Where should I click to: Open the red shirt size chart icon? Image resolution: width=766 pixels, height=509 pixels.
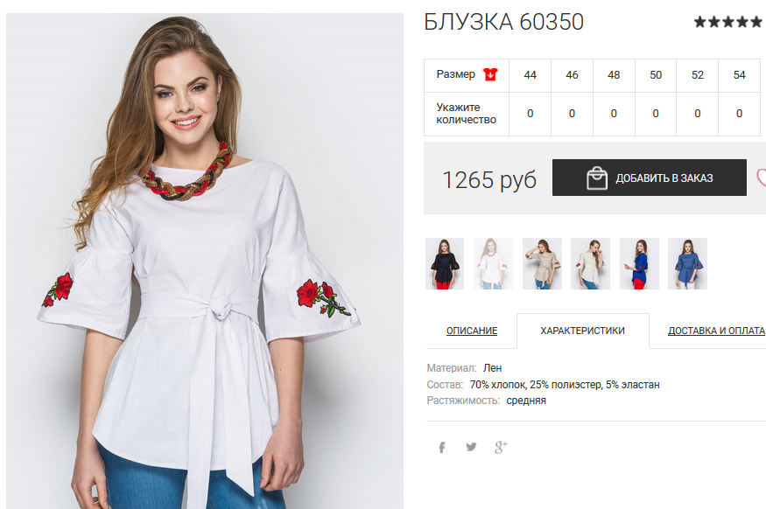490,74
